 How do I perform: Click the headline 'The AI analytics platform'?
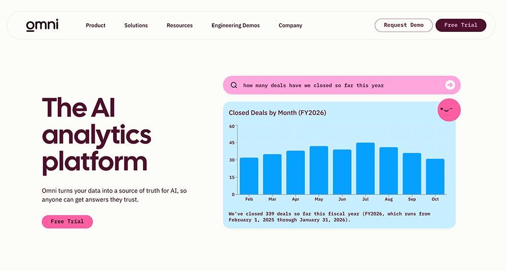96,135
